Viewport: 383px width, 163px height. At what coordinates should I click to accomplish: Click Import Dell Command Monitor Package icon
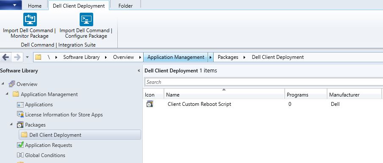tap(30, 19)
